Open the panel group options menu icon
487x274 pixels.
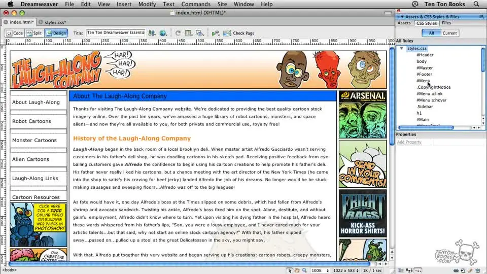click(481, 17)
